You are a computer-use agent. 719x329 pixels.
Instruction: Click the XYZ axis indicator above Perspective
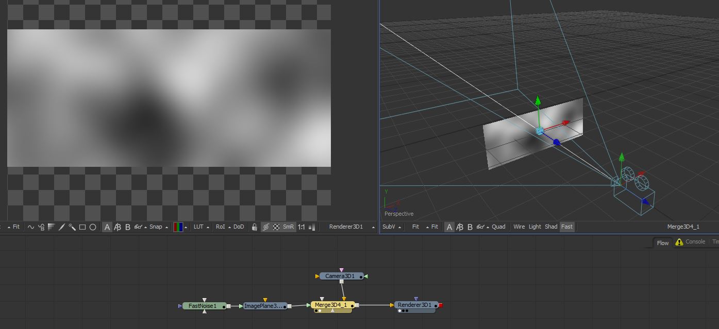(392, 200)
